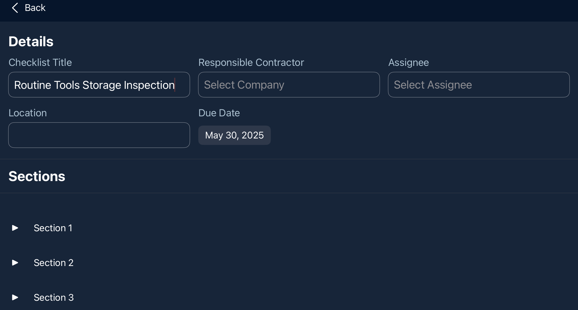Expand Section 3 disclosure triangle

[15, 297]
